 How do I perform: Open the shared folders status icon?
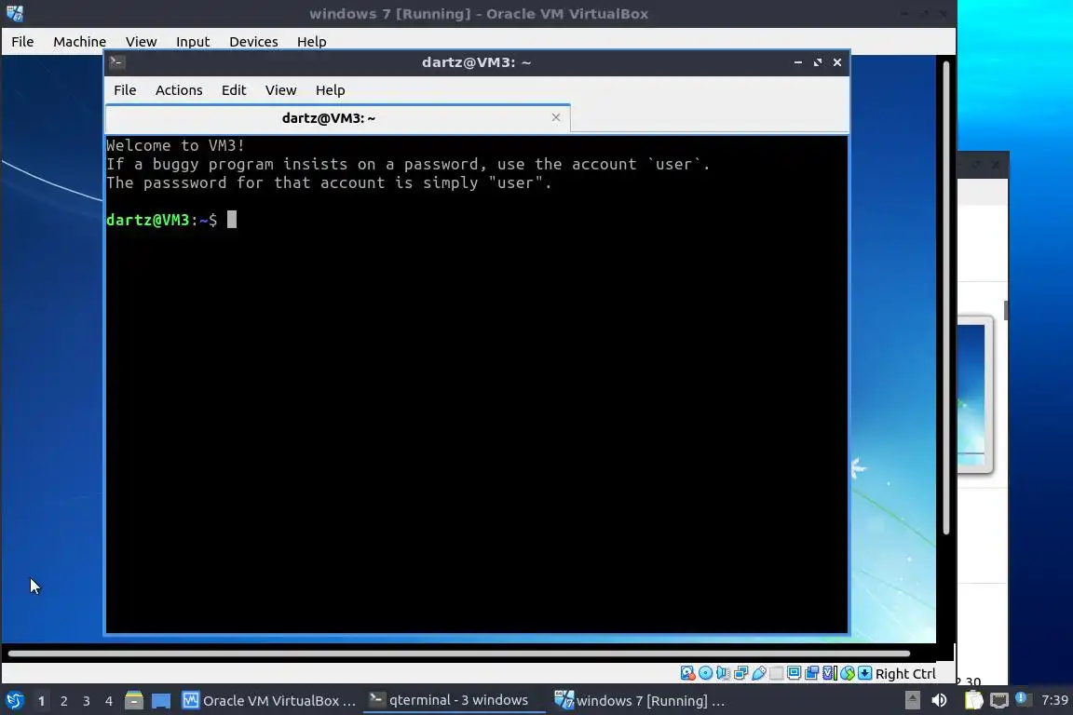pyautogui.click(x=777, y=673)
